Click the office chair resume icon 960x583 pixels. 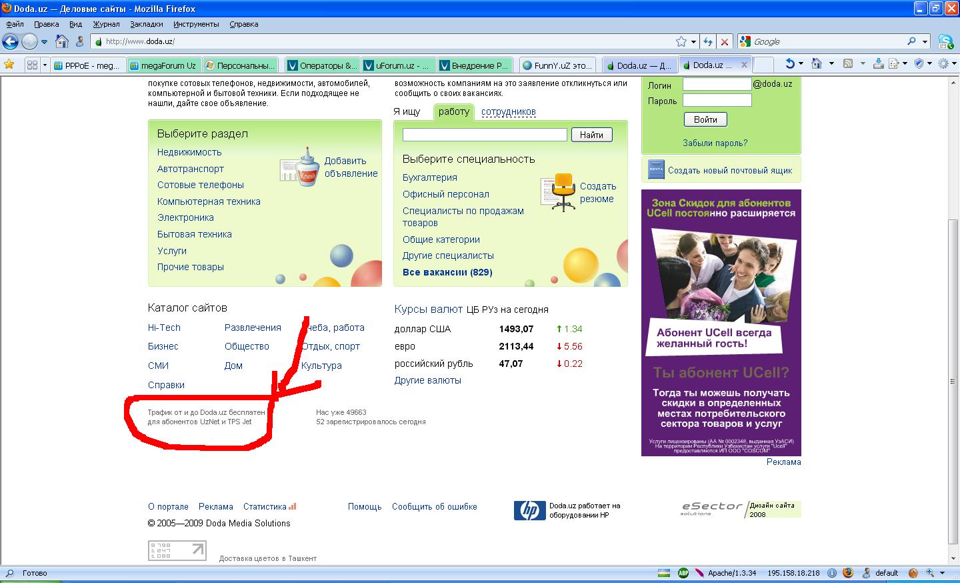click(559, 192)
